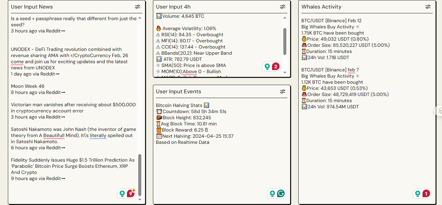Open settings sliders icon for User Input 4h
Screen dimensions: 442x205
pyautogui.click(x=283, y=7)
